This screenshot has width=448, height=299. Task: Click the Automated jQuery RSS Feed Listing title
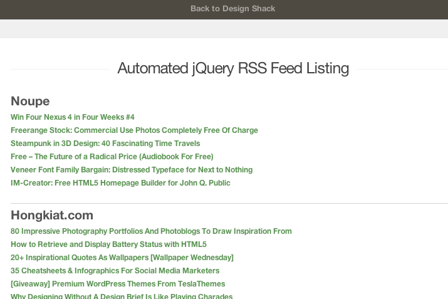(x=233, y=68)
